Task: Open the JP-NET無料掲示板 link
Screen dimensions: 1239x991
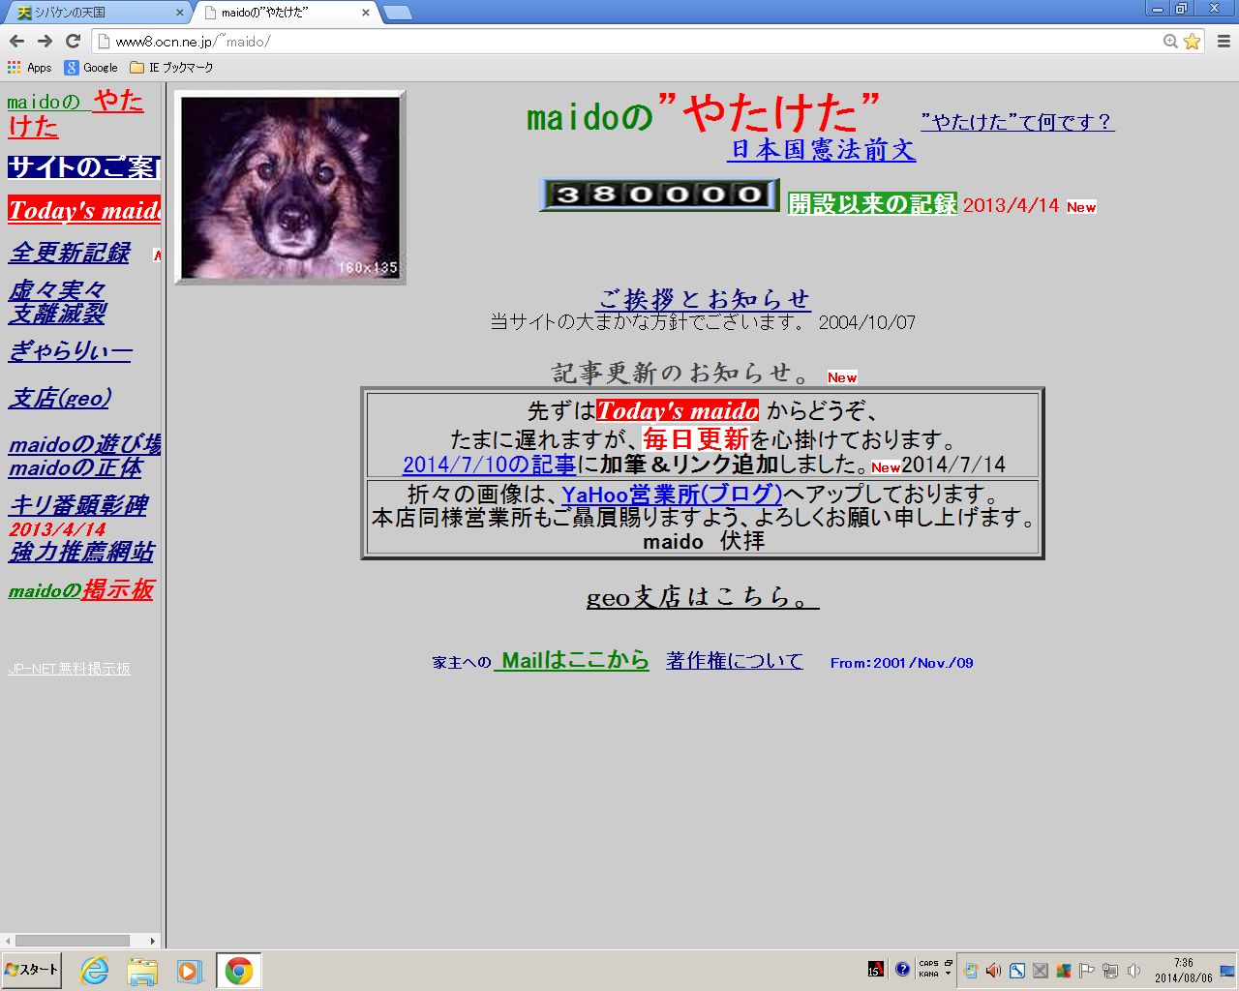Action: [x=69, y=669]
